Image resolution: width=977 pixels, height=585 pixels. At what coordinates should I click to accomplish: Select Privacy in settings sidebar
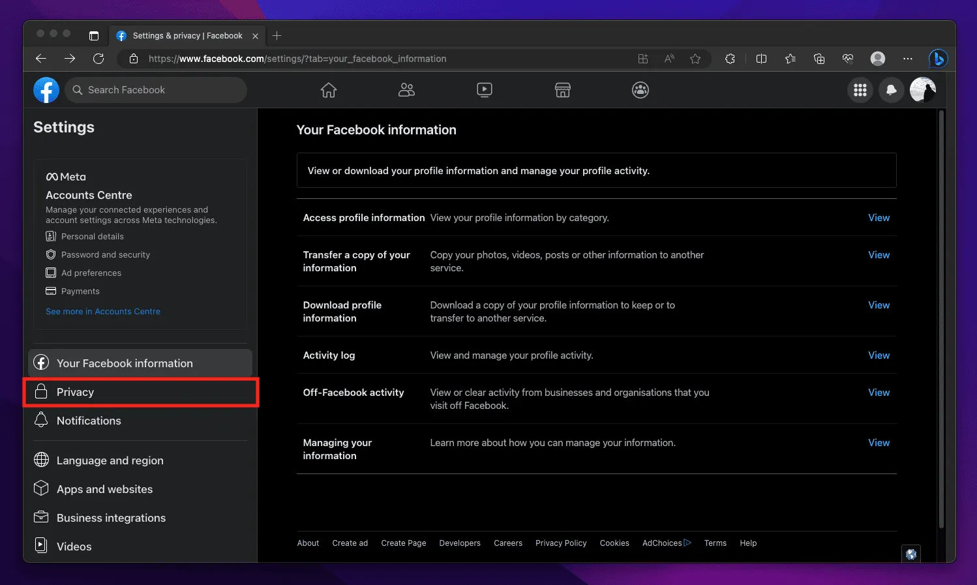140,392
